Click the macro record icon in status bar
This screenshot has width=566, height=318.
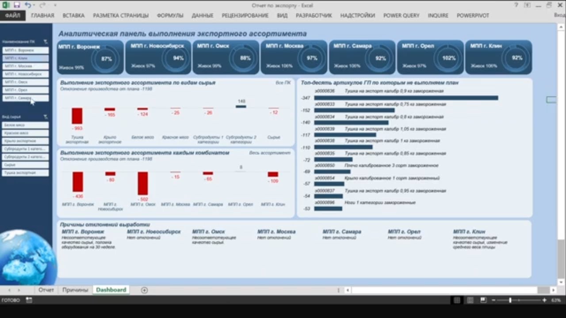pos(29,300)
